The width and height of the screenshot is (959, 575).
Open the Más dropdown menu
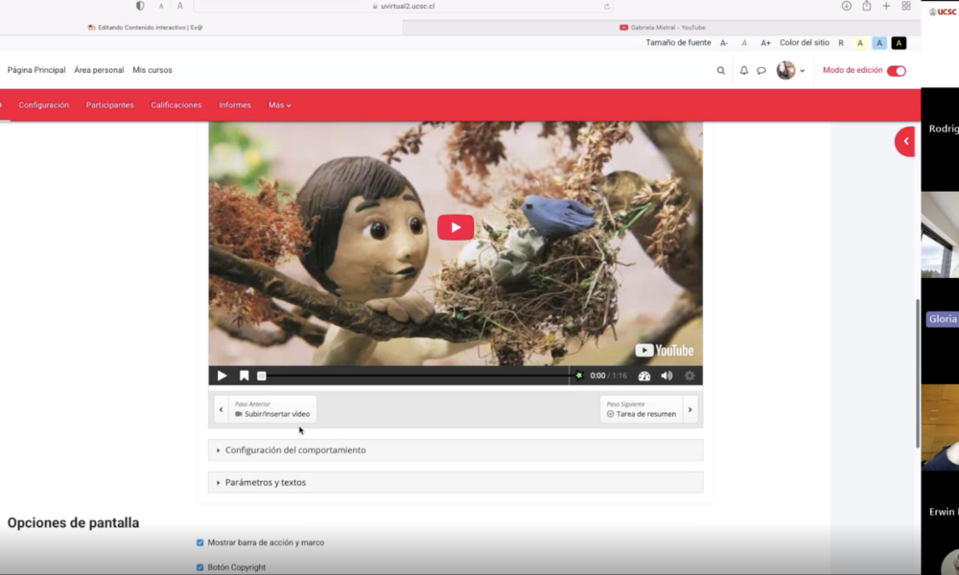pos(279,105)
